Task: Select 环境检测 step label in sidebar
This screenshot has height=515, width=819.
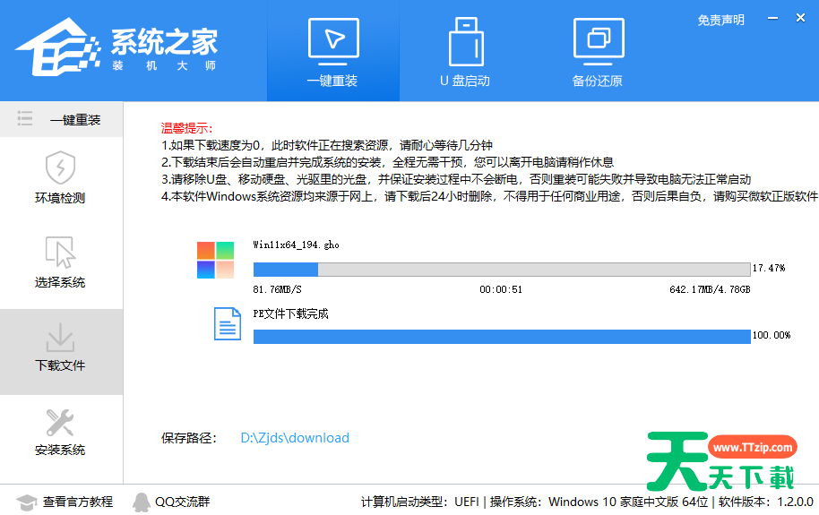Action: coord(60,198)
